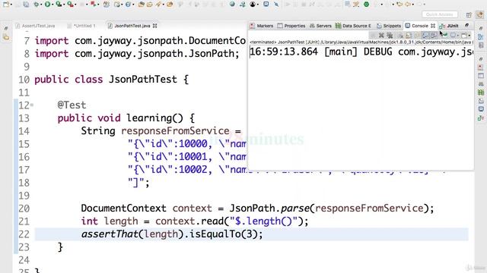Run the program with green play icon
Image resolution: width=487 pixels, height=273 pixels.
47,5
